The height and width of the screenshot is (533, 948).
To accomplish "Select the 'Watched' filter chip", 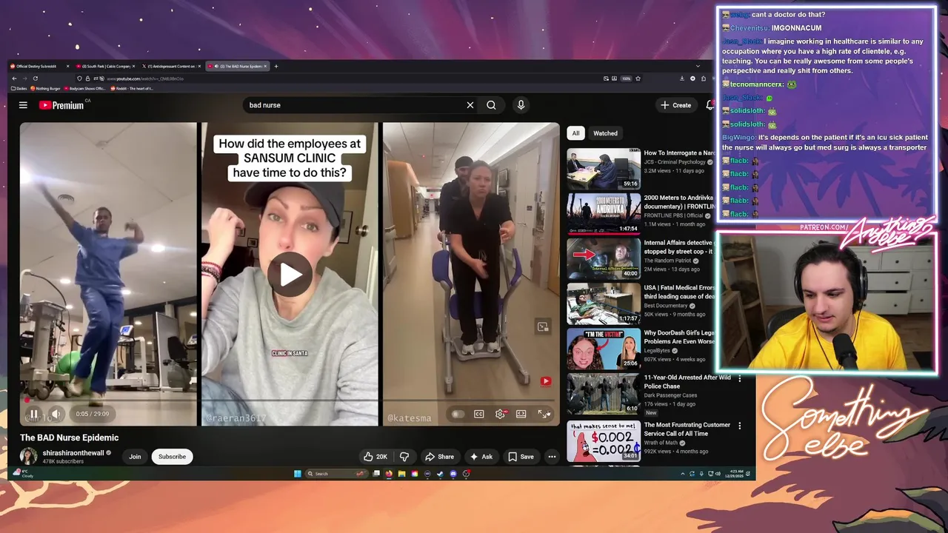I will 605,133.
